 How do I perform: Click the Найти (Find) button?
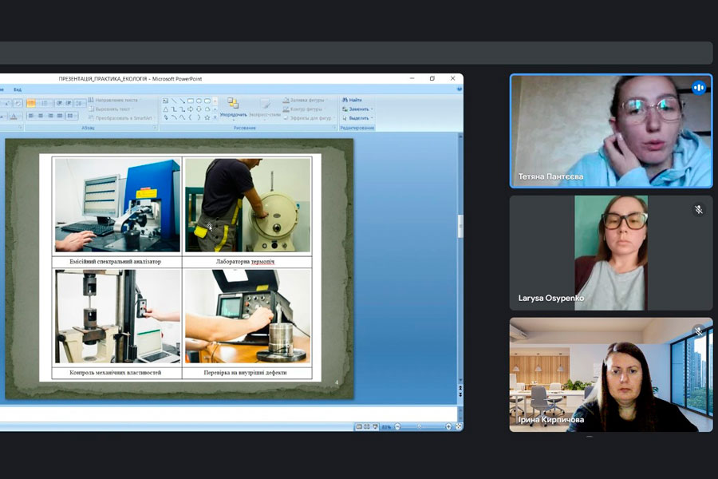[355, 100]
